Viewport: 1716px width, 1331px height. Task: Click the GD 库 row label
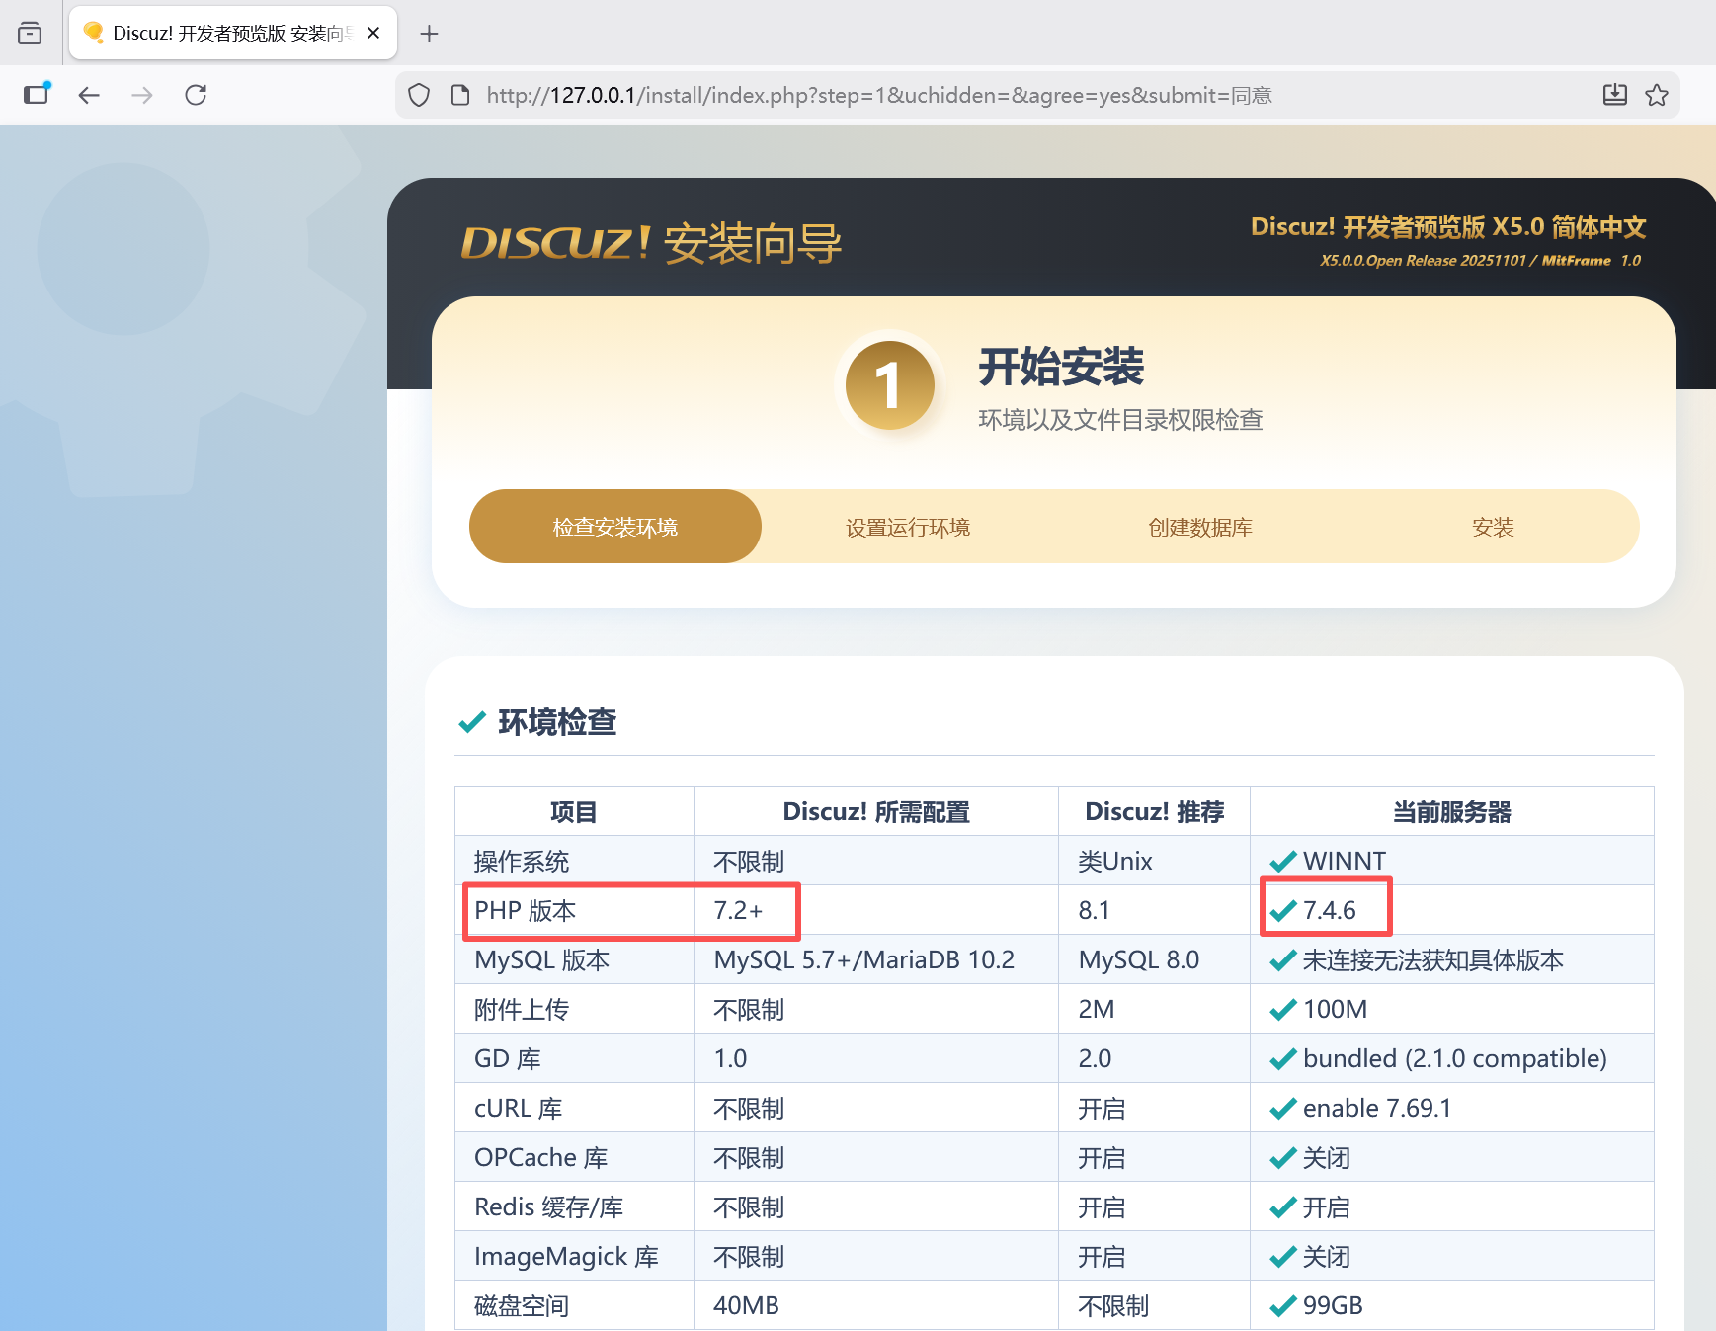508,1058
